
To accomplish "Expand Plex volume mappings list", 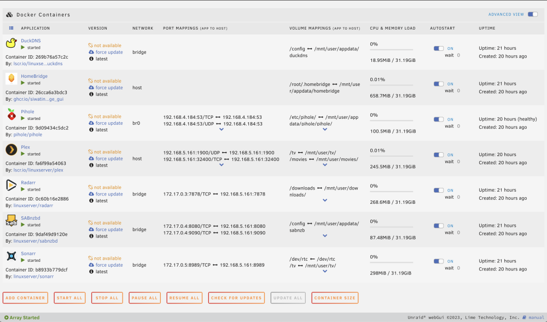I will 325,165.
